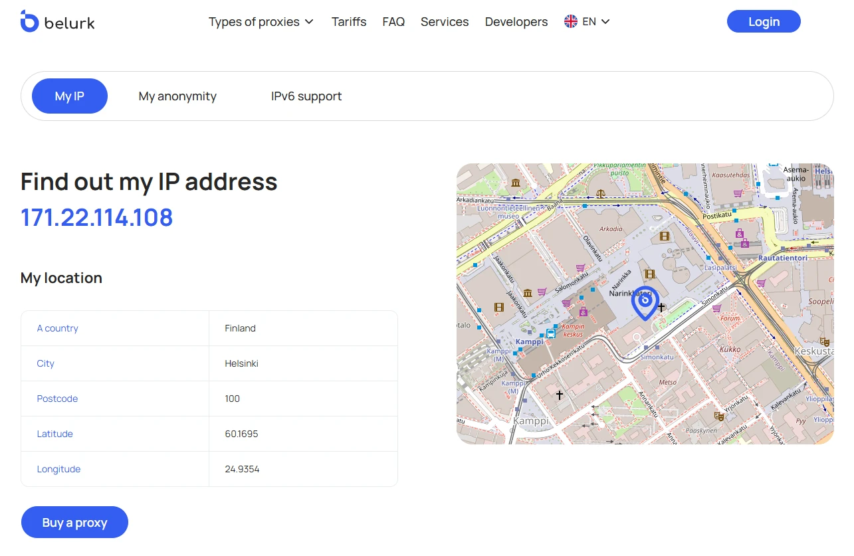
Task: Expand the Types of proxies dropdown
Action: tap(261, 22)
